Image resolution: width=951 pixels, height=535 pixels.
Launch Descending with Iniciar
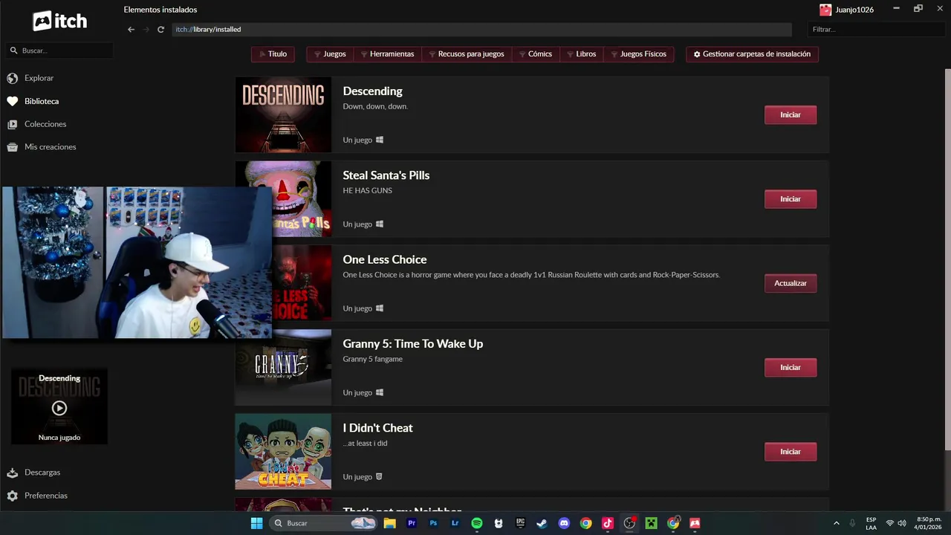click(x=791, y=115)
